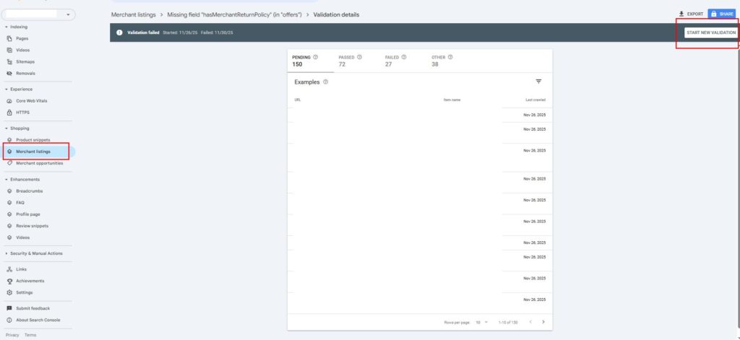The height and width of the screenshot is (340, 740).
Task: Collapse the Shopping section
Action: (x=17, y=128)
